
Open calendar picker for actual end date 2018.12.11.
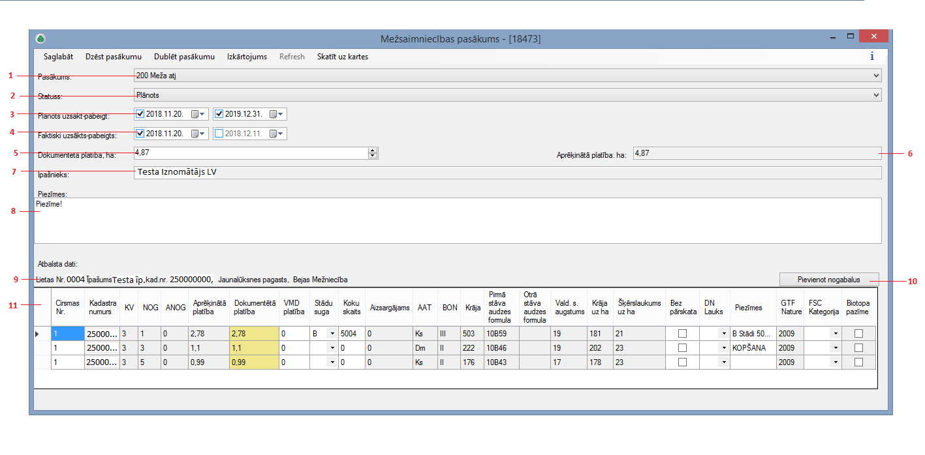(x=277, y=134)
